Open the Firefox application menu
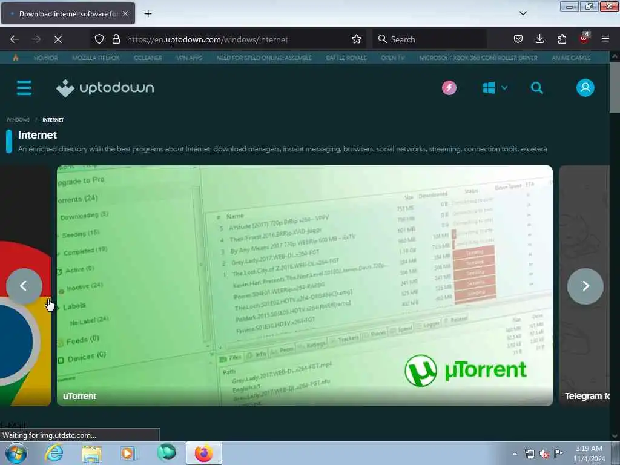The height and width of the screenshot is (465, 620). (x=605, y=39)
